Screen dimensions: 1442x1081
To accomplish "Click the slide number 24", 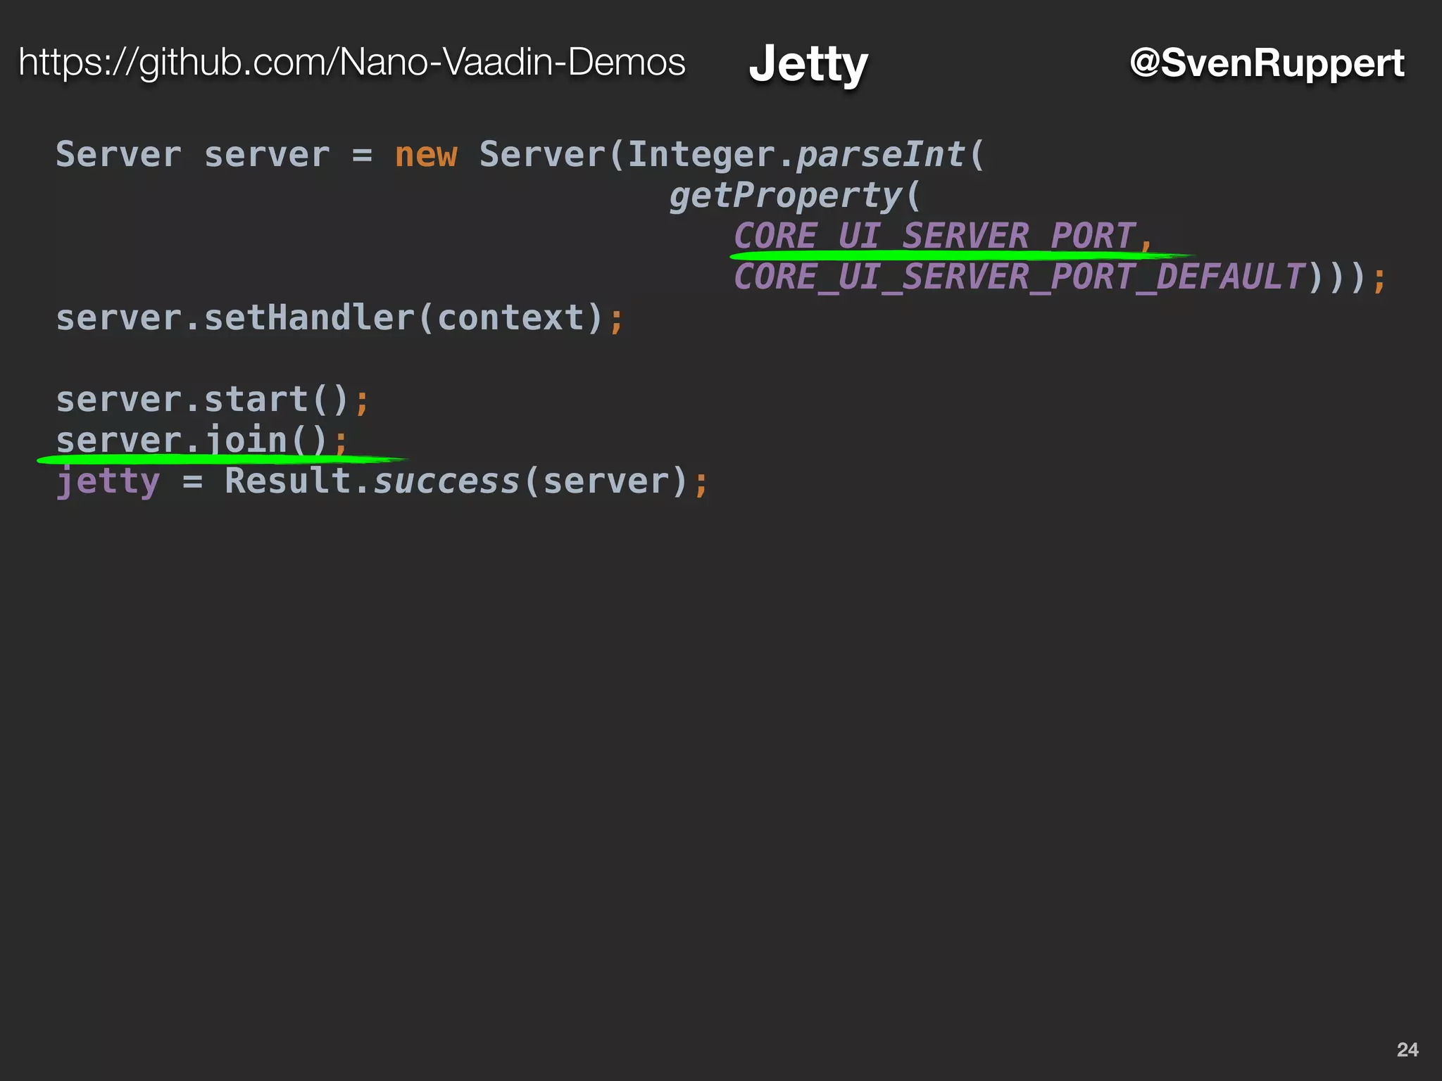I will pos(1407,1049).
